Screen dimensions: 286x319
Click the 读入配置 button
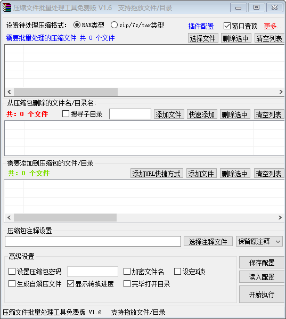point(262,277)
